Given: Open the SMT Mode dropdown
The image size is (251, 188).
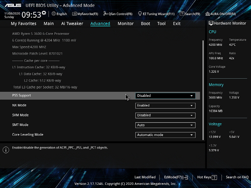Looking at the screenshot, I should click(165, 125).
